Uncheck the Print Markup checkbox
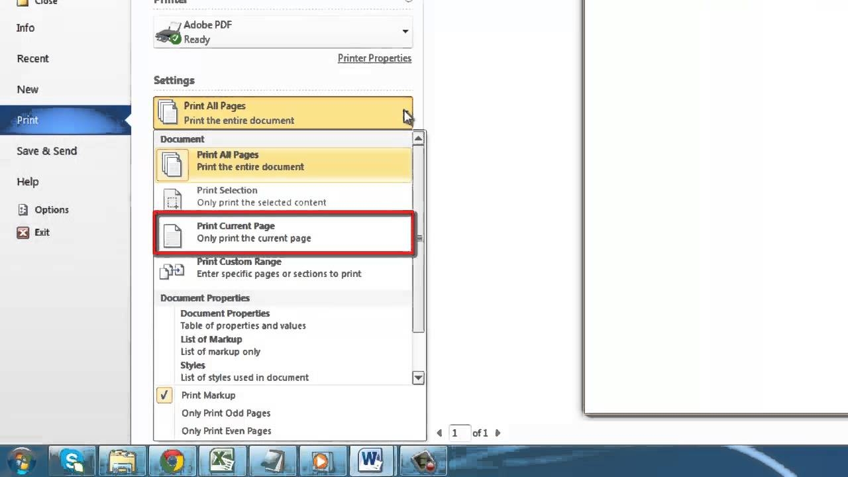848x477 pixels. pos(164,395)
